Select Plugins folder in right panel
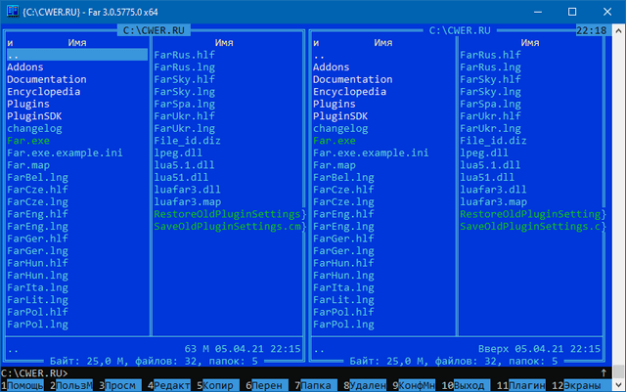The height and width of the screenshot is (392, 626). (335, 104)
